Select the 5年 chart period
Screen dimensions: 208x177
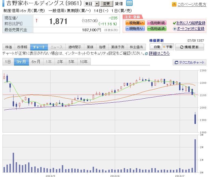[72, 62]
